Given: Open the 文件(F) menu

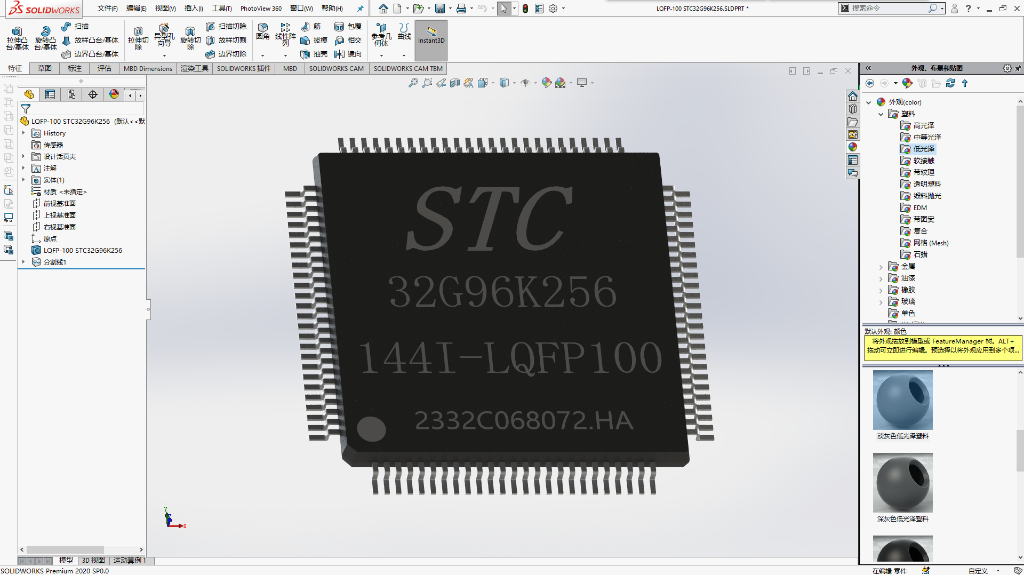Looking at the screenshot, I should click(107, 9).
